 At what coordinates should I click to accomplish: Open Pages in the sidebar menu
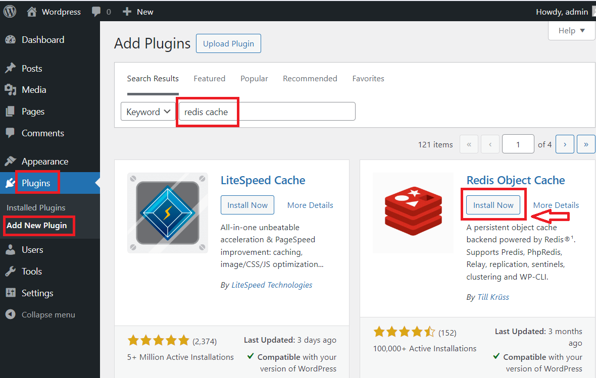[33, 112]
